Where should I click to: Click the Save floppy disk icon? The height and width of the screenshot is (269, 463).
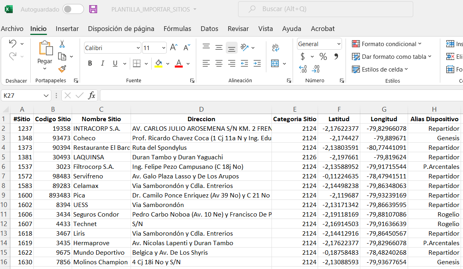tap(93, 9)
